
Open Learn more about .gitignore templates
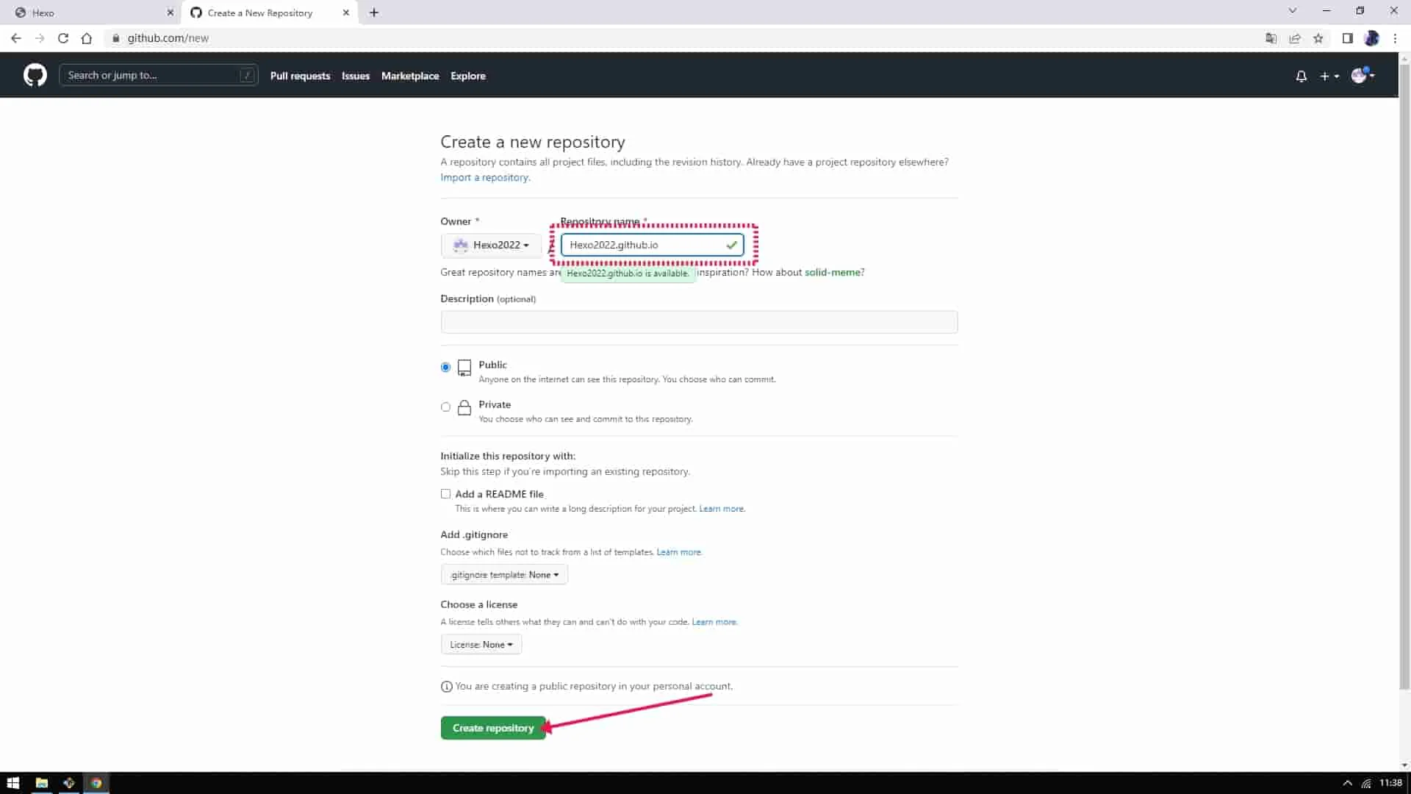point(679,552)
